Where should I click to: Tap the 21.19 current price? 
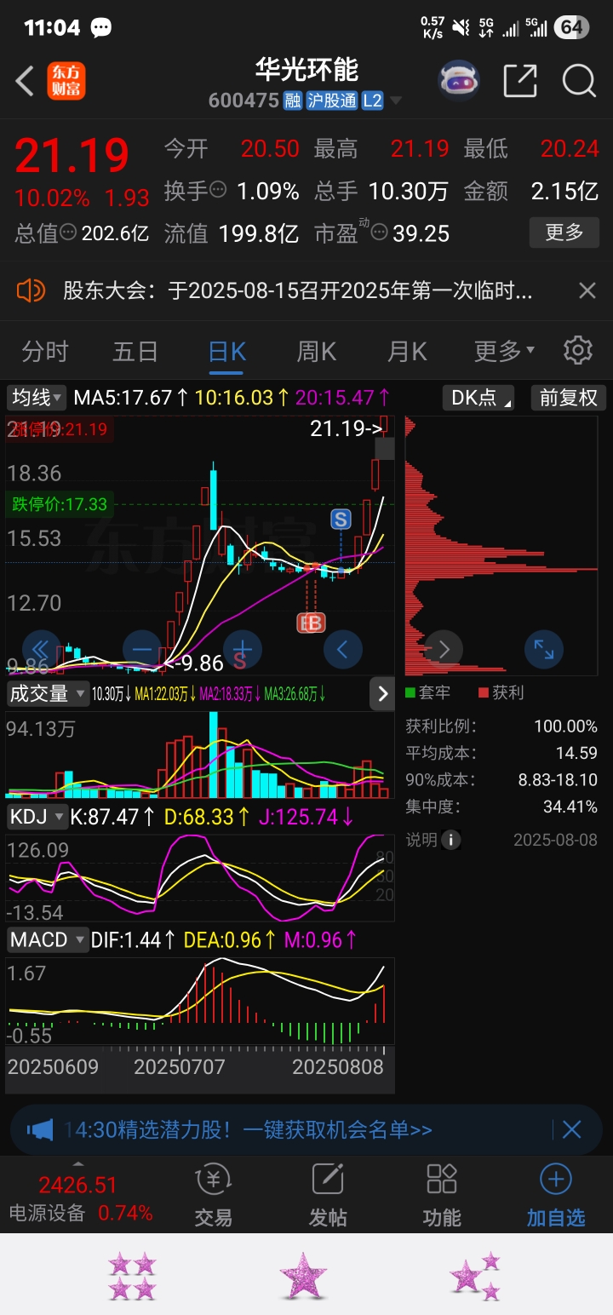tap(72, 156)
